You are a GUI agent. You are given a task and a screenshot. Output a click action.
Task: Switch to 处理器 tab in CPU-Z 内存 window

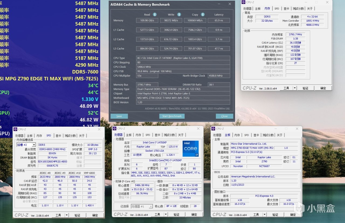point(247,9)
